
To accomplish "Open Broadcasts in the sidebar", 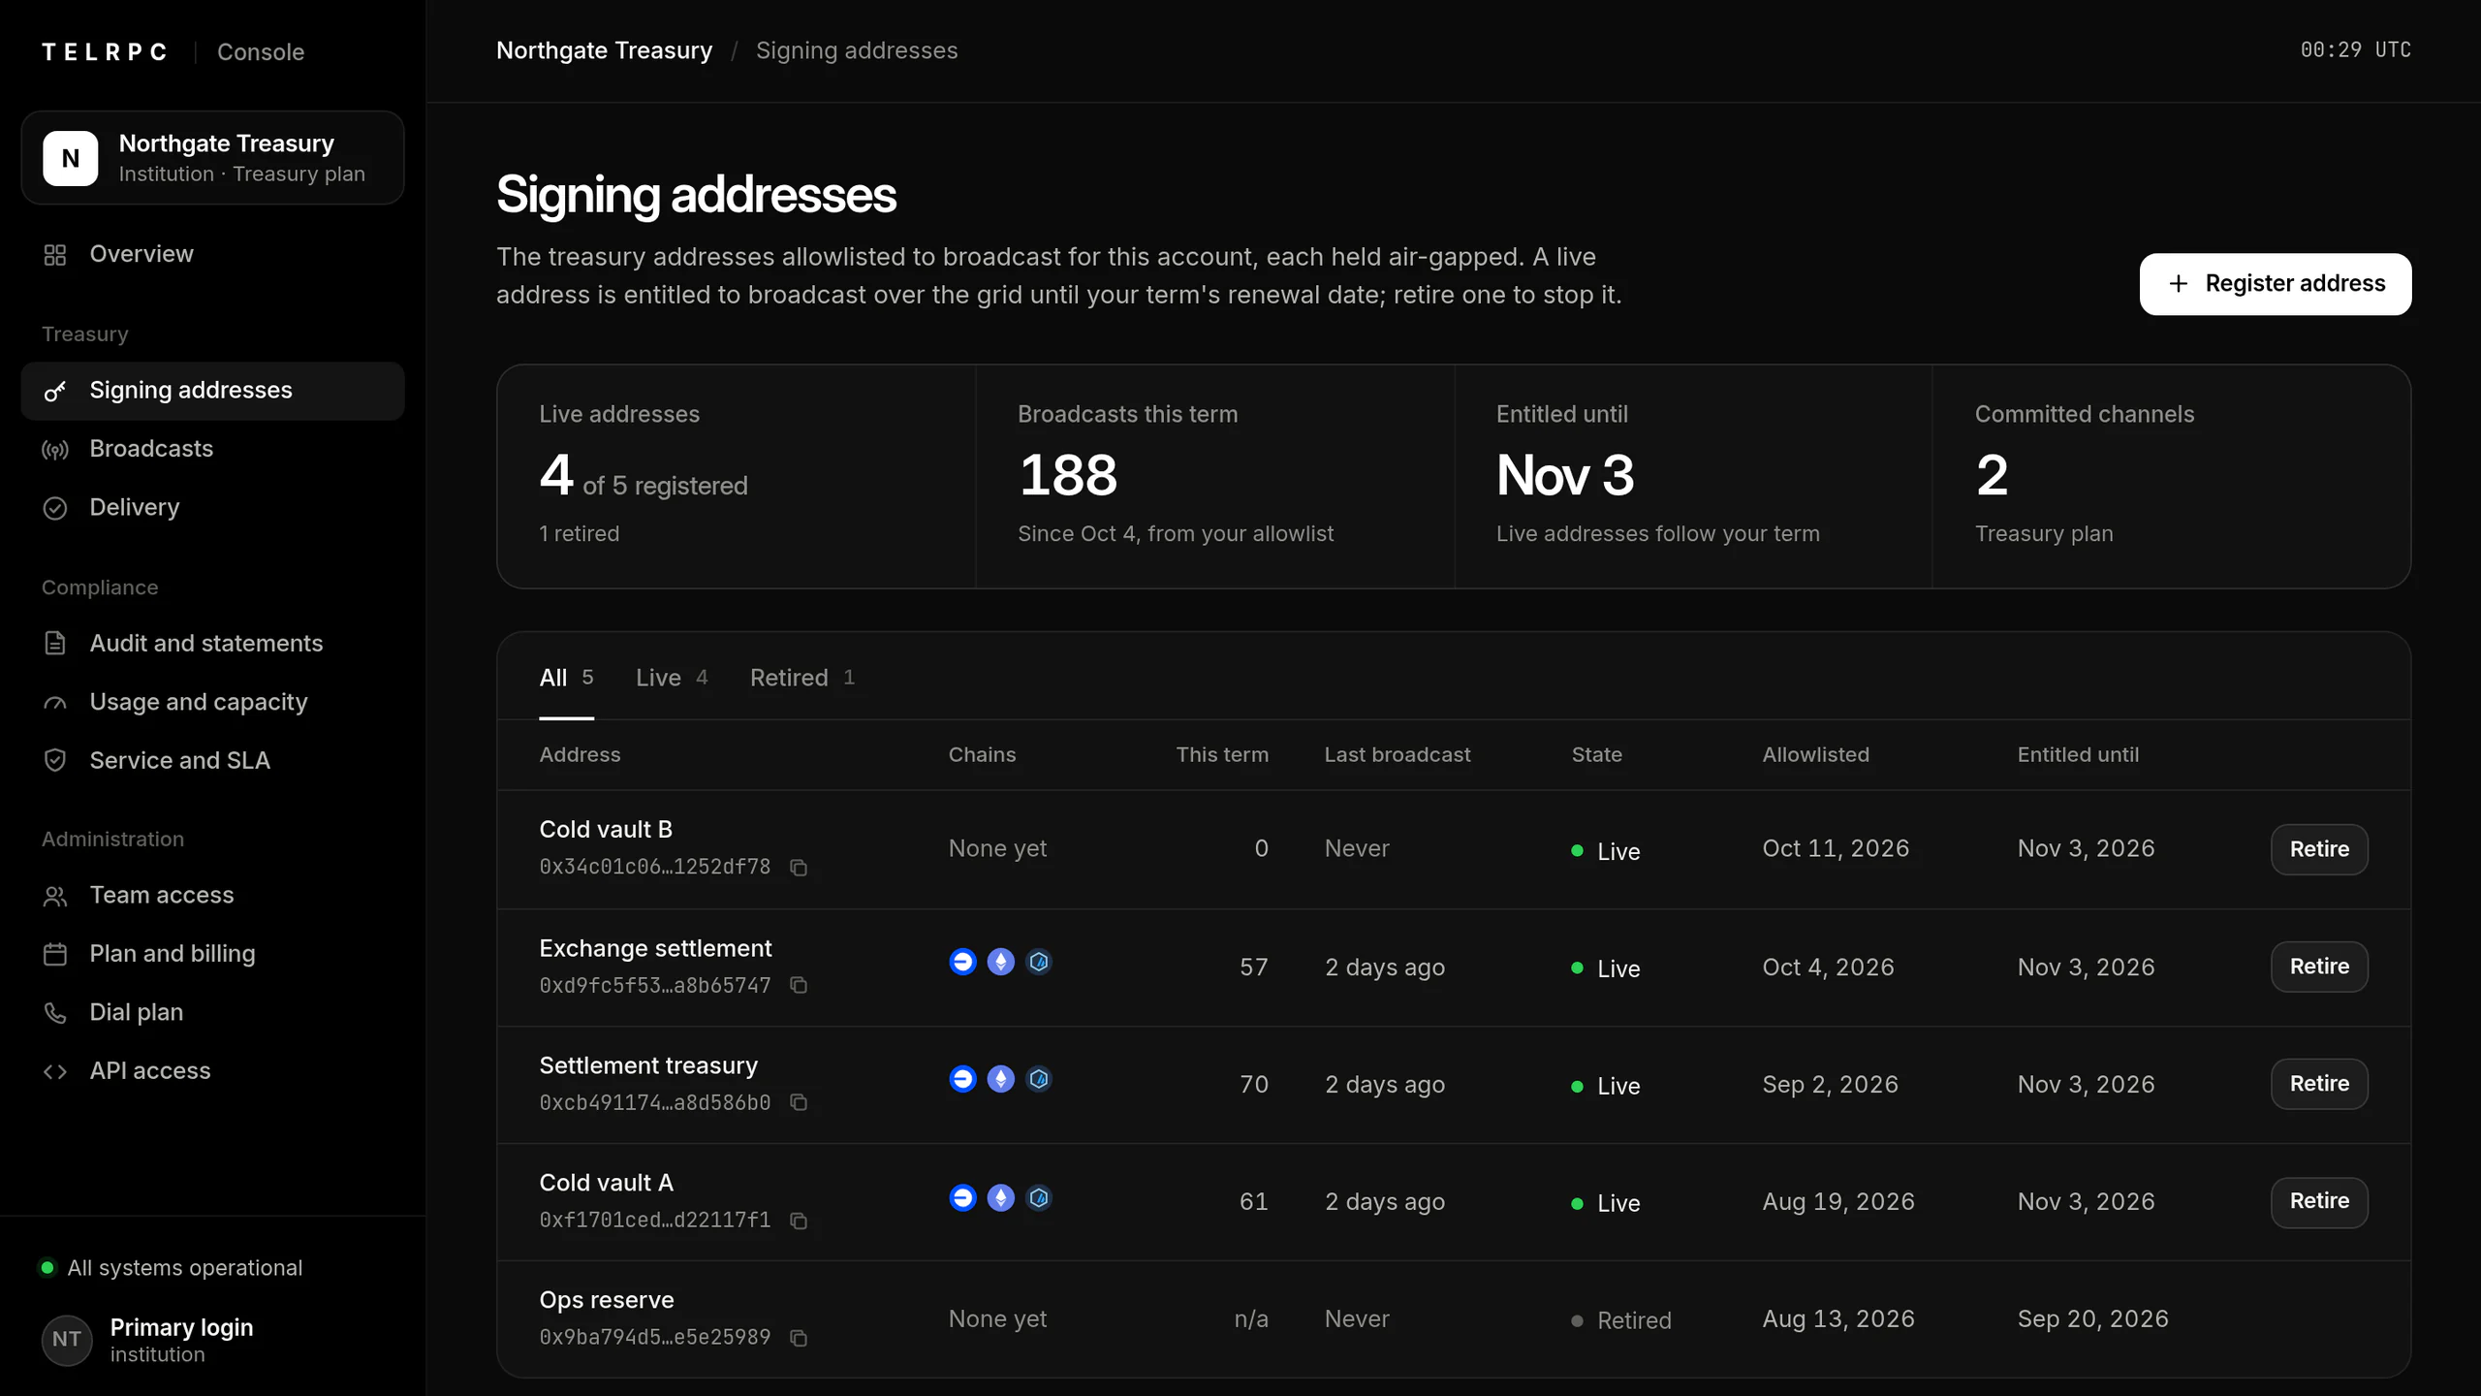I will pos(212,449).
